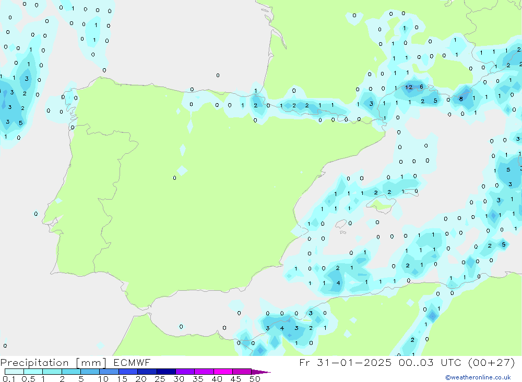Screen dimensions: 522x382
Task: Click the 45–50 mm dark magenta legend swatch
Action: coord(242,372)
